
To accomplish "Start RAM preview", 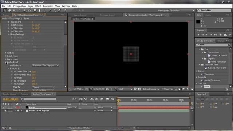I will (230, 35).
